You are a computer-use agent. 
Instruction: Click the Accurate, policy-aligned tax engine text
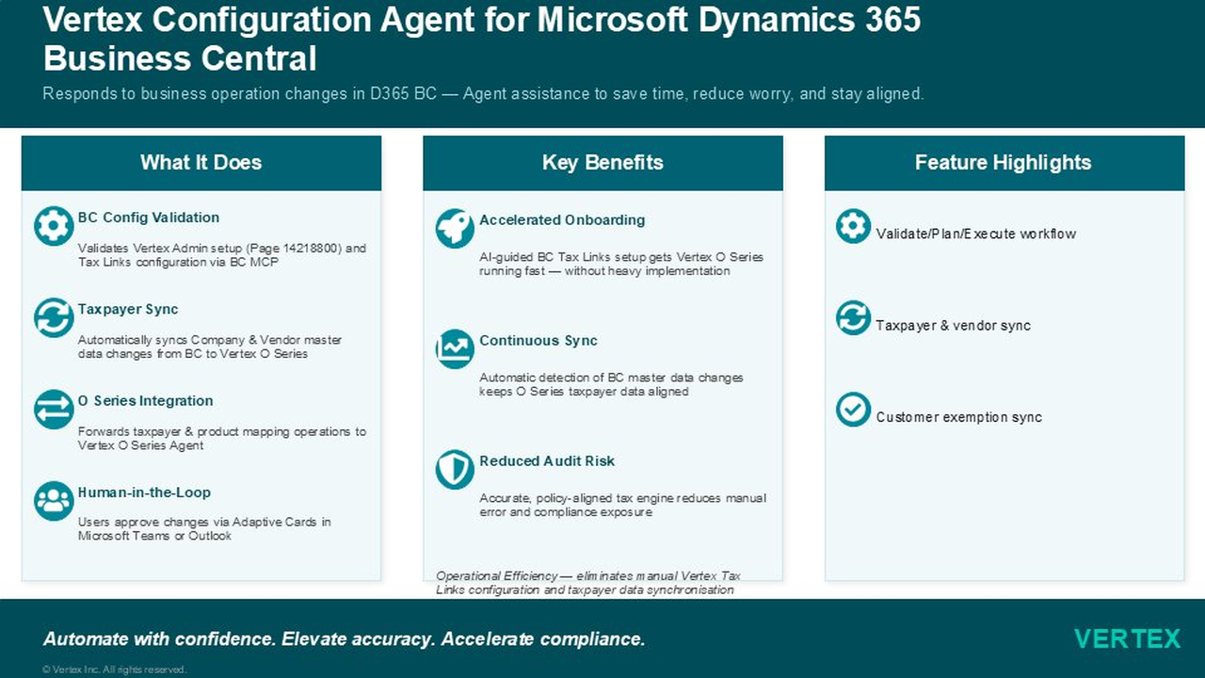click(622, 505)
